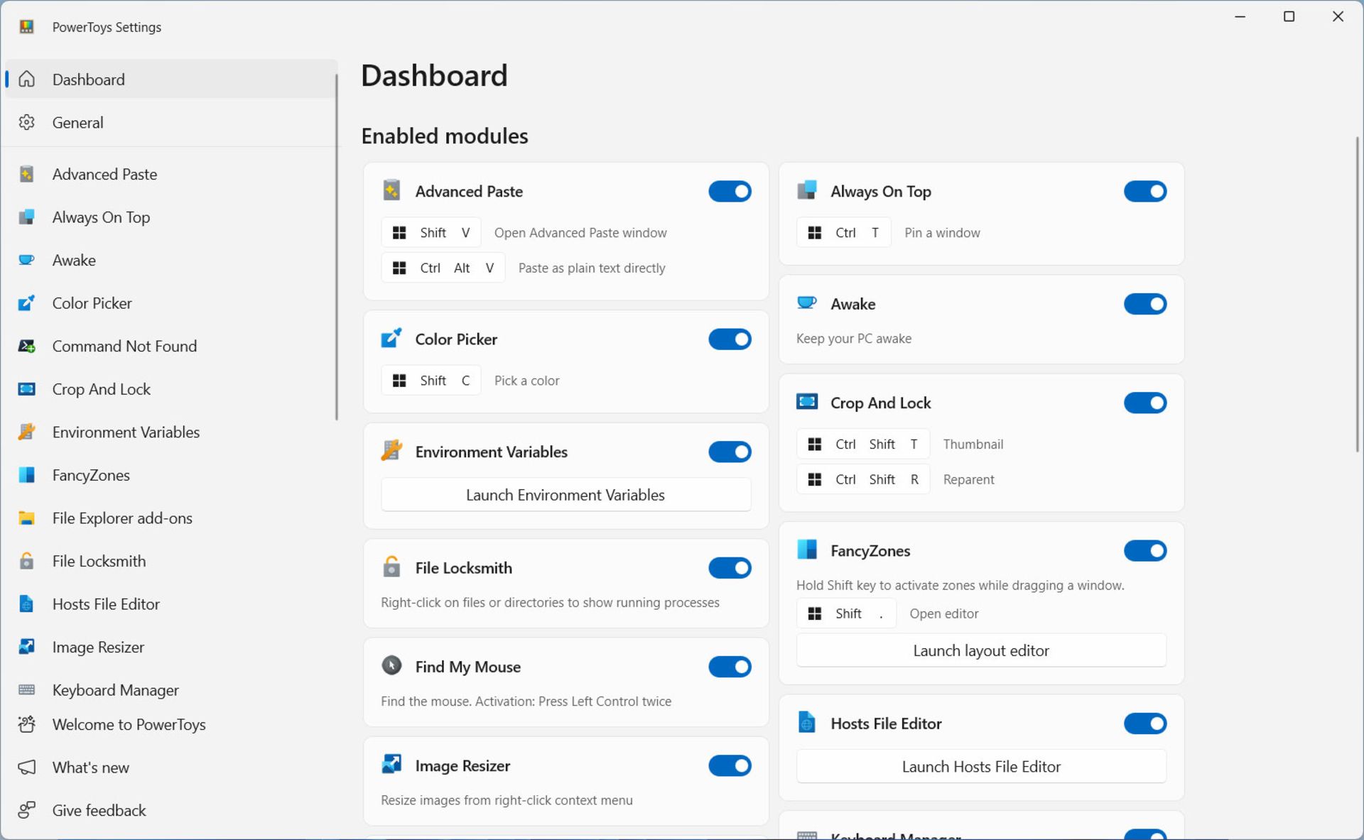
Task: Click the PowerToys app icon
Action: pyautogui.click(x=26, y=26)
